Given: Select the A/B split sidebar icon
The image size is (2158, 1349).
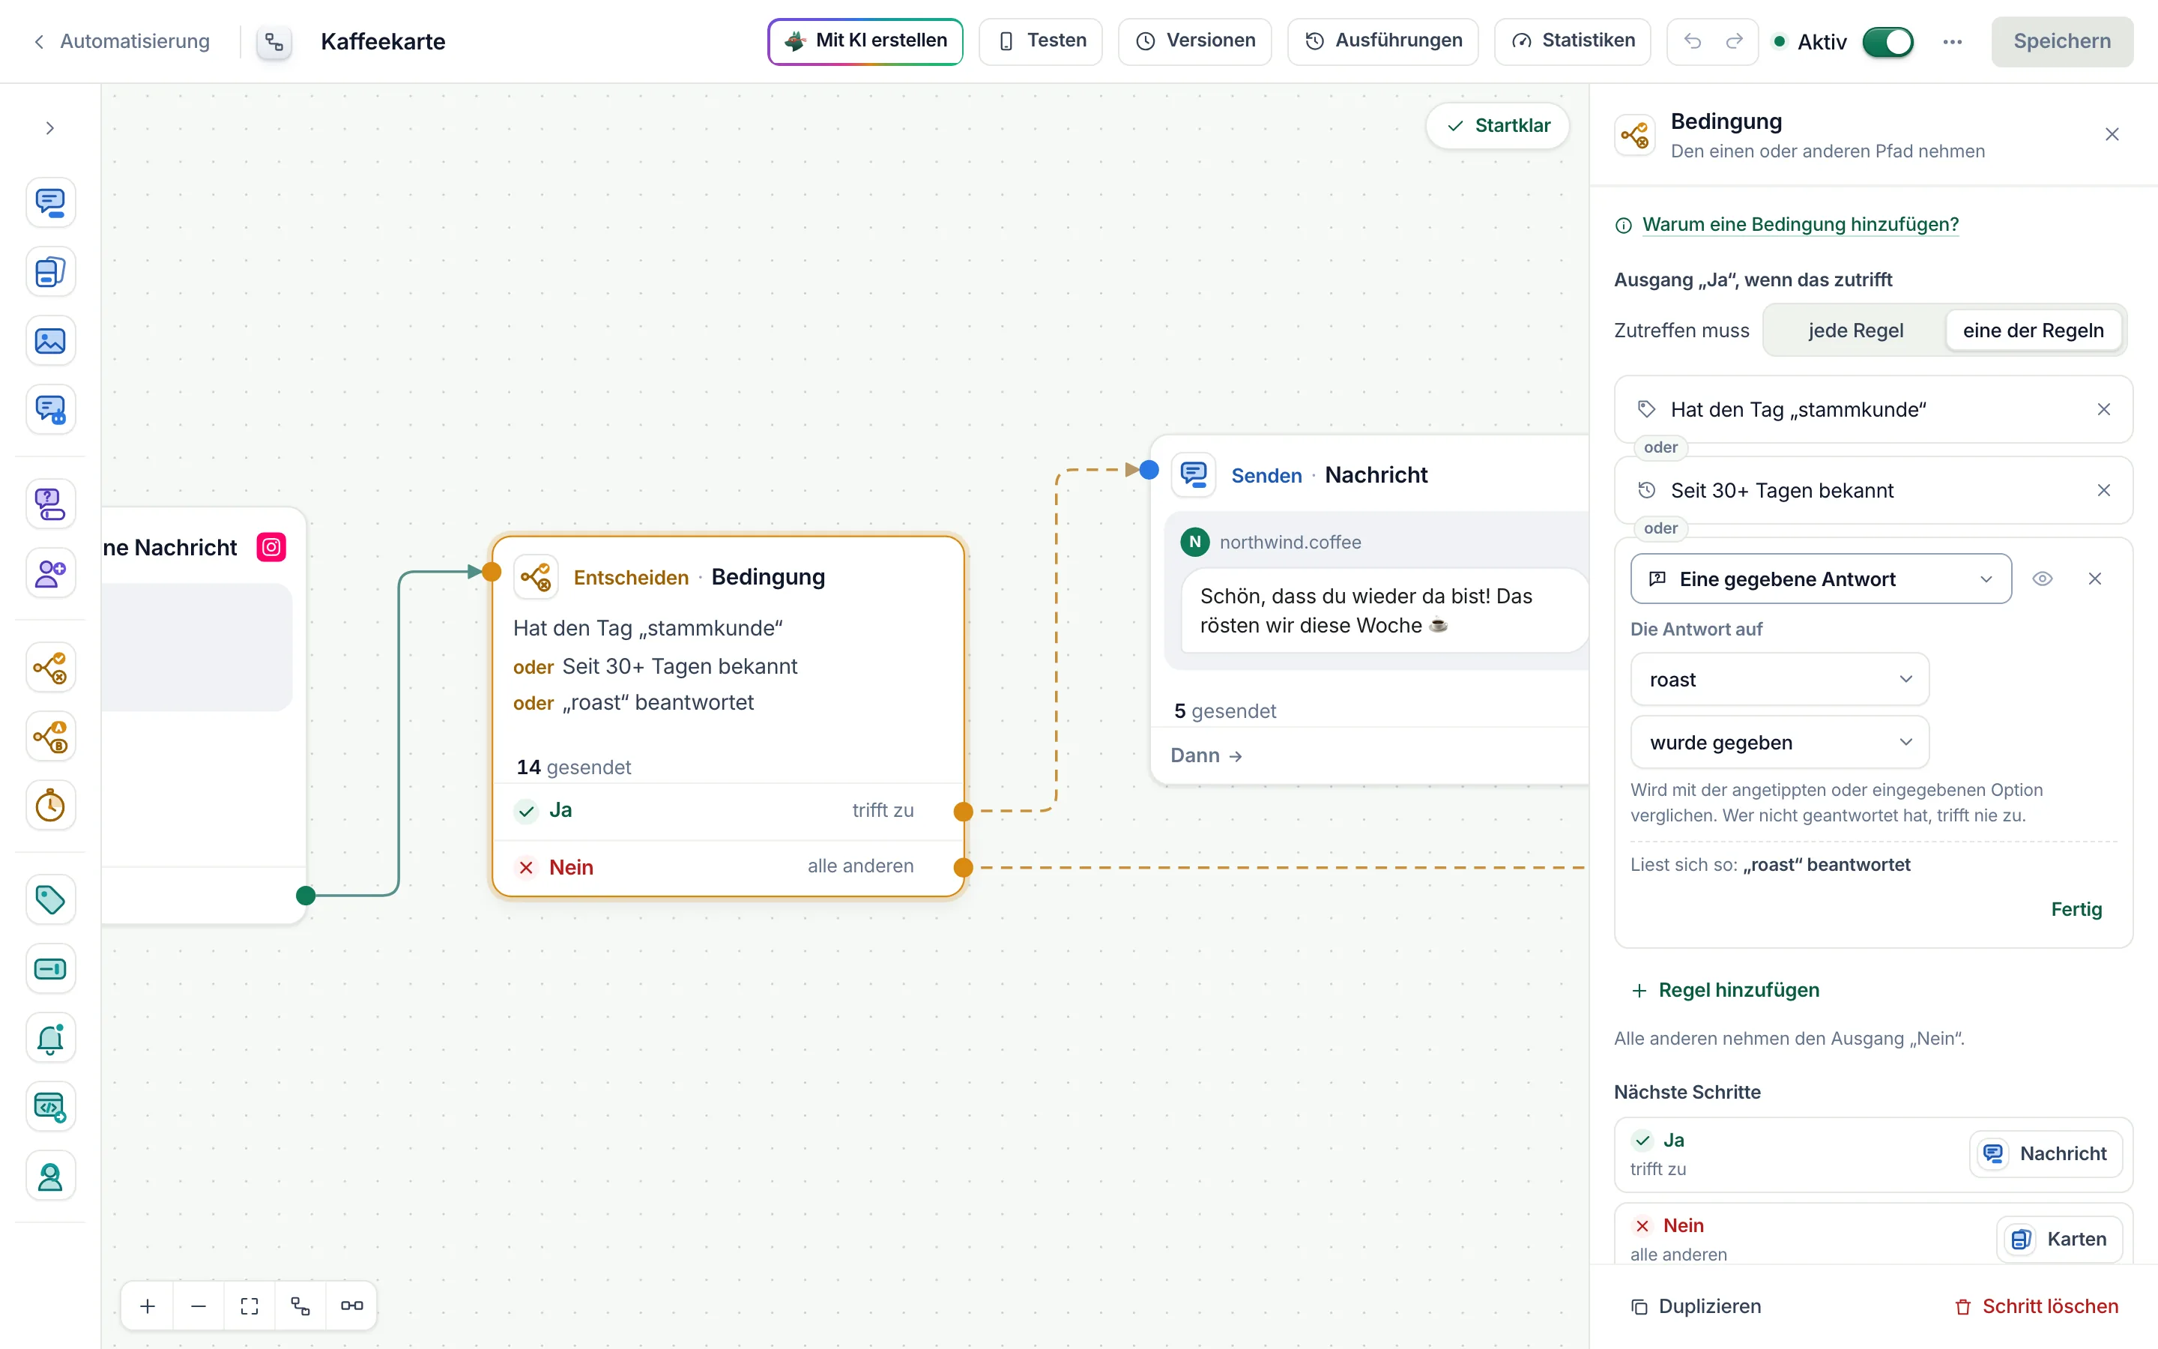Looking at the screenshot, I should pos(50,737).
